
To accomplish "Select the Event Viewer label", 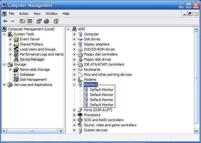I will 30,39.
